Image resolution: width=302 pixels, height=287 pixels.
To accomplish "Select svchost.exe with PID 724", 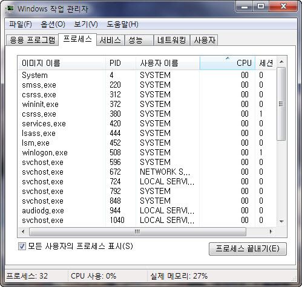I will [x=147, y=181].
